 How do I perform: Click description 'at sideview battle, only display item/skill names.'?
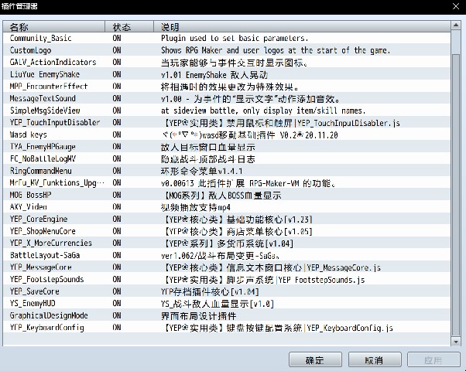[x=263, y=111]
